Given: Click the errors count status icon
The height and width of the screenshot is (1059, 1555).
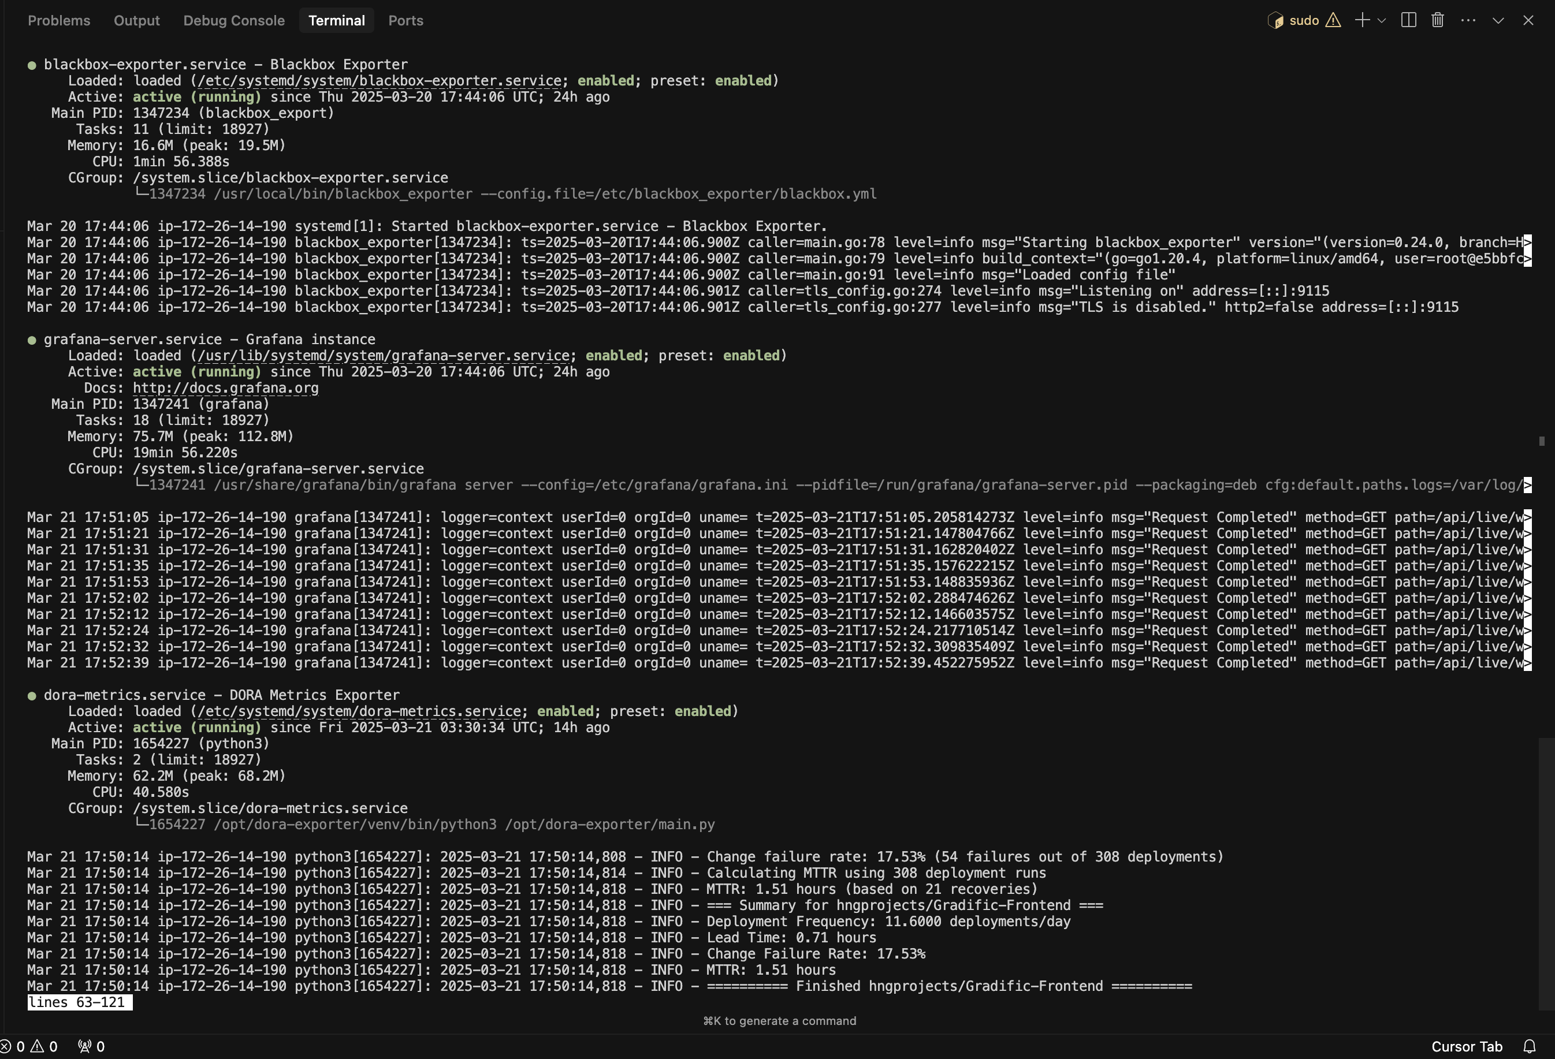Looking at the screenshot, I should pyautogui.click(x=13, y=1046).
